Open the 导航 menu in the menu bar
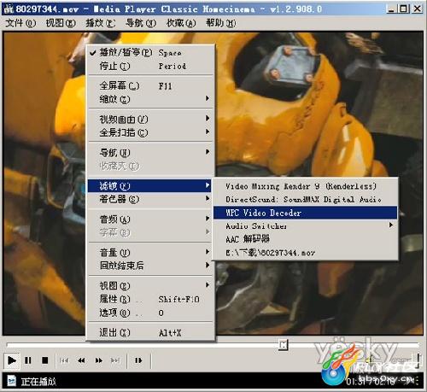 [x=141, y=23]
